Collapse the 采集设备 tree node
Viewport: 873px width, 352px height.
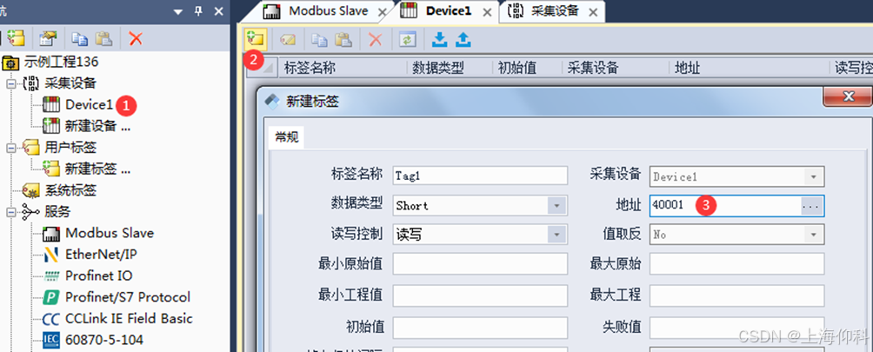click(x=10, y=83)
